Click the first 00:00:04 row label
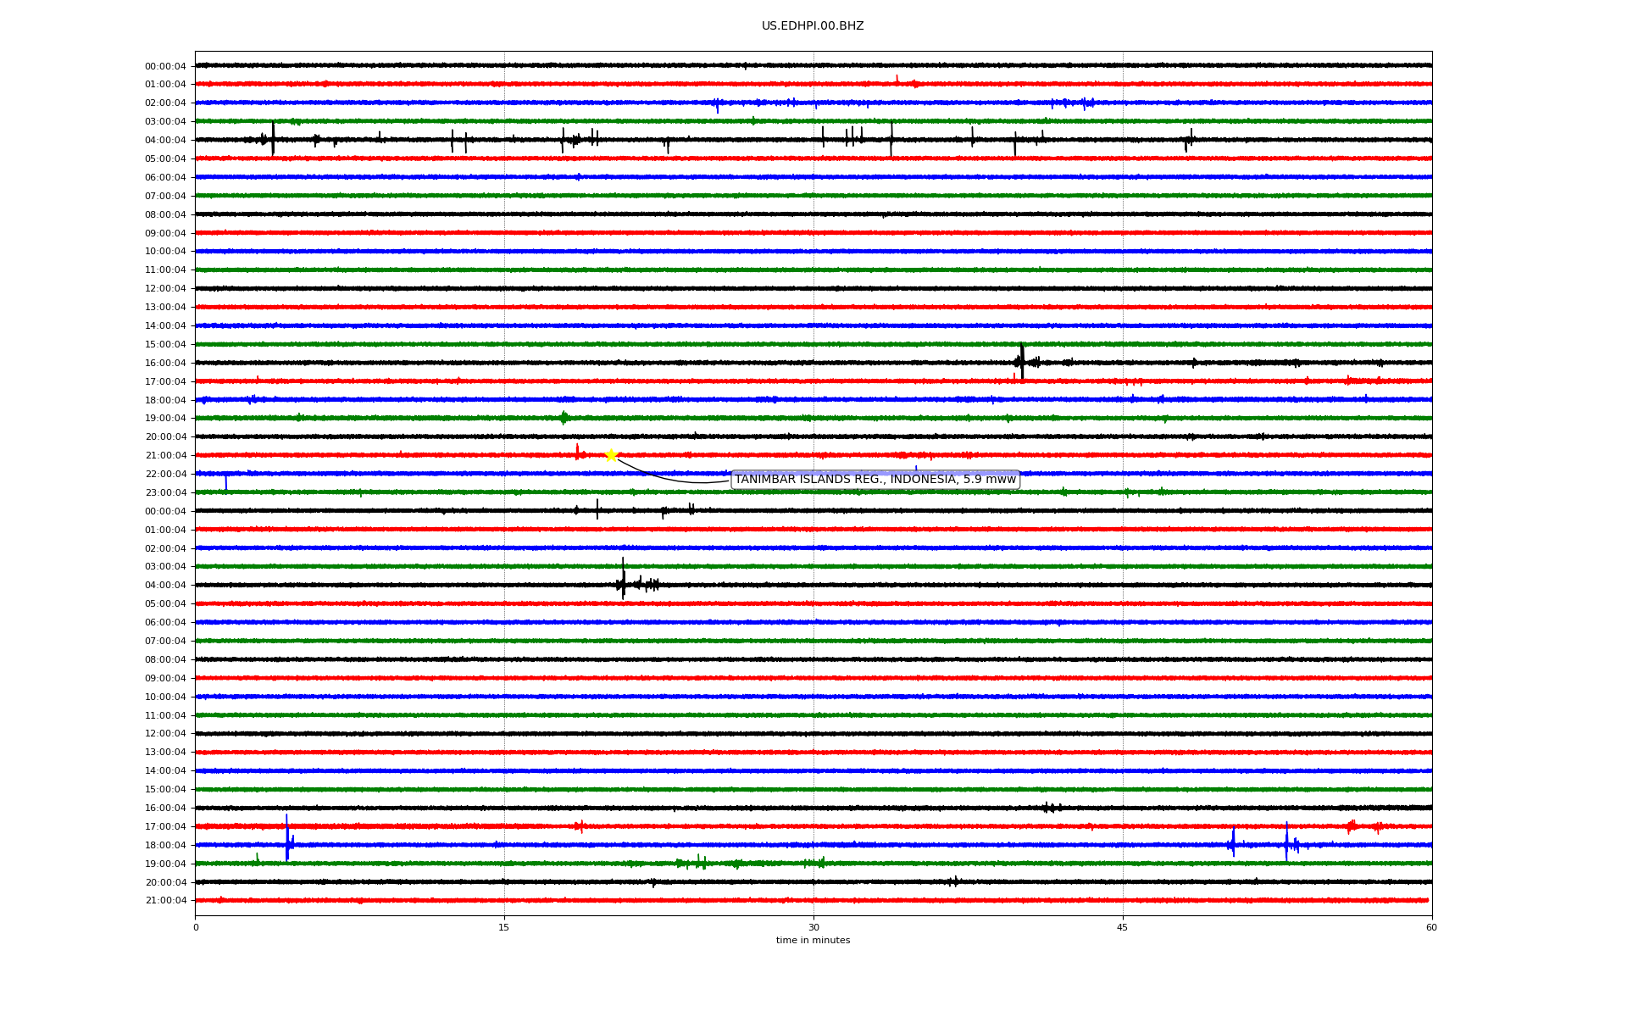This screenshot has height=1017, width=1627. (x=165, y=66)
